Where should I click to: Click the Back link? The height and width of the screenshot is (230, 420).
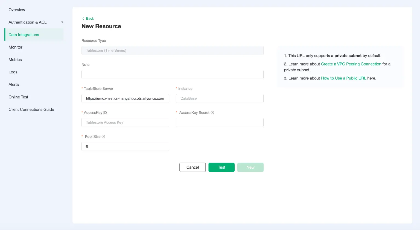90,19
